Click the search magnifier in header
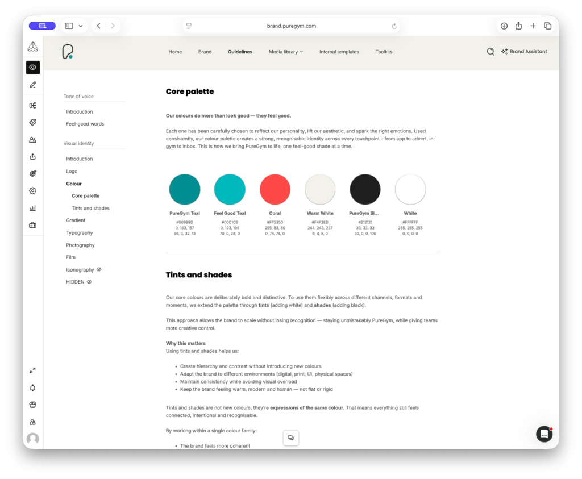This screenshot has height=479, width=582. click(490, 52)
